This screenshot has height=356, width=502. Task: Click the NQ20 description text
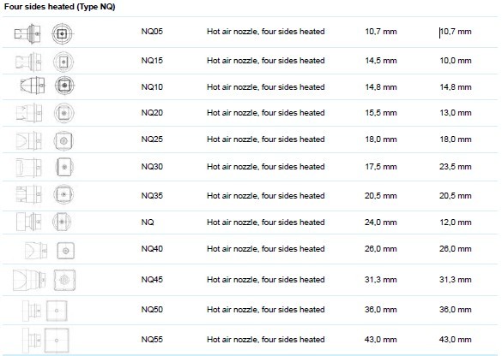coord(266,113)
